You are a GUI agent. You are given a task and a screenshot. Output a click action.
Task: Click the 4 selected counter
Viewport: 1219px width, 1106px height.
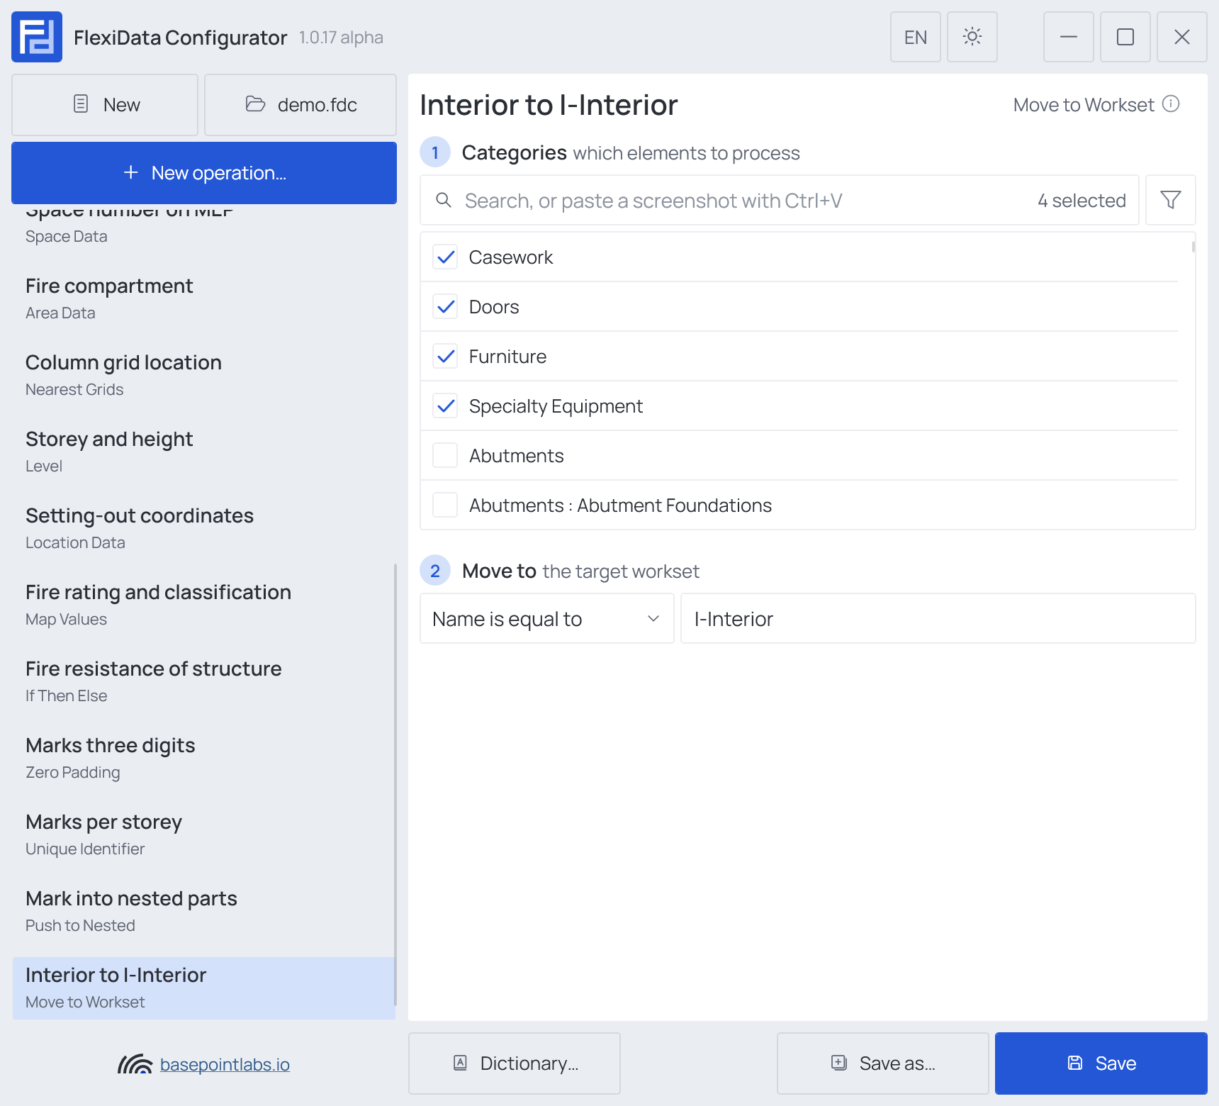1082,201
